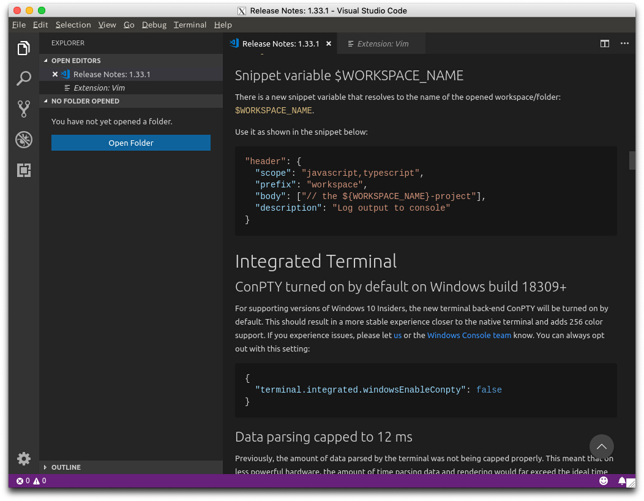Open the File menu
This screenshot has height=501, width=644.
[x=19, y=24]
